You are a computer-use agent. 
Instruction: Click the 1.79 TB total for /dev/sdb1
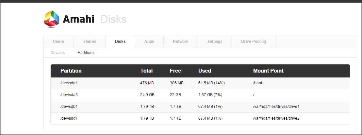[147, 107]
